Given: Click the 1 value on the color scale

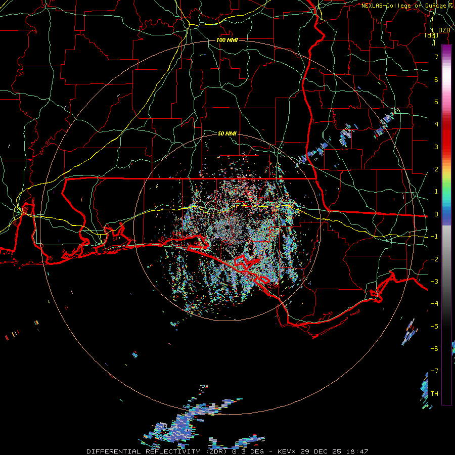Looking at the screenshot, I should pos(436,192).
